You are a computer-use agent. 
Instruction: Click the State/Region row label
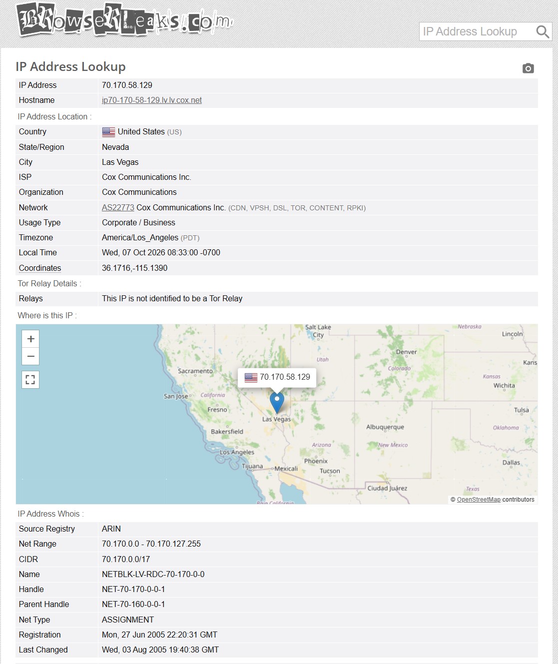point(41,147)
